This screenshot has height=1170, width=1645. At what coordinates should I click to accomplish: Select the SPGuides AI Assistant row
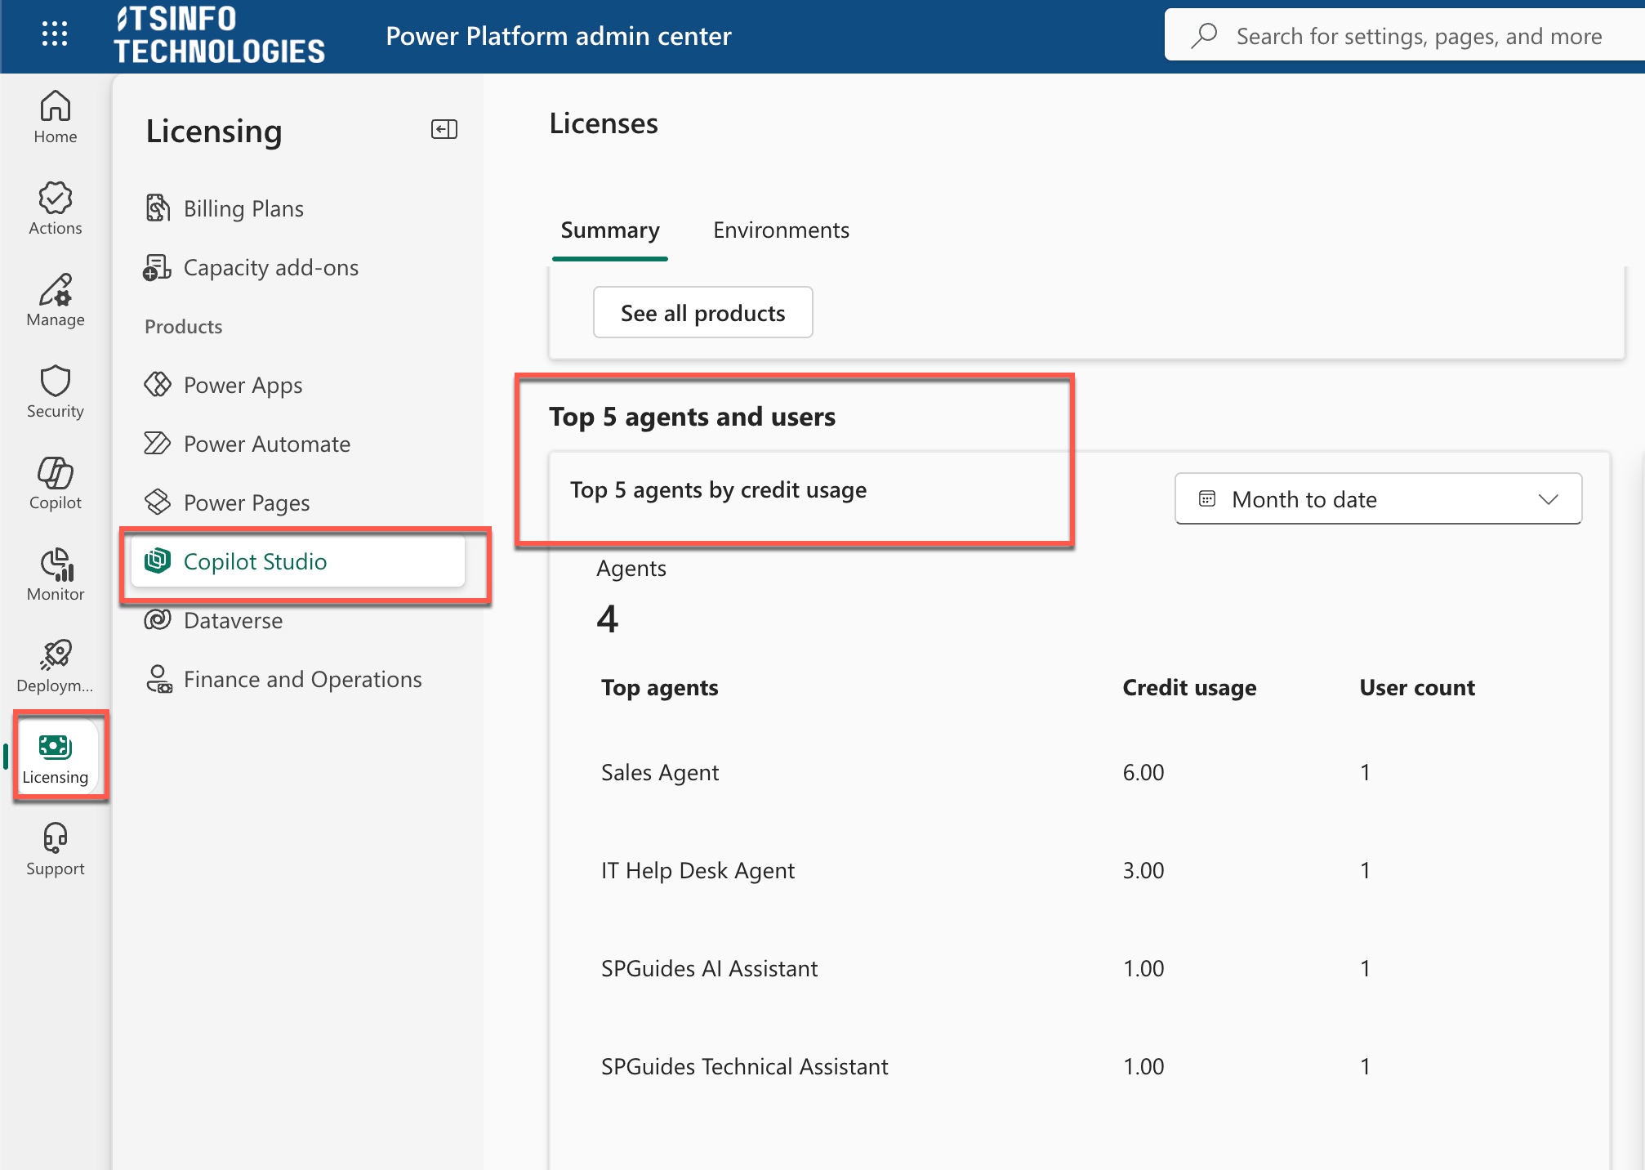pos(1079,968)
